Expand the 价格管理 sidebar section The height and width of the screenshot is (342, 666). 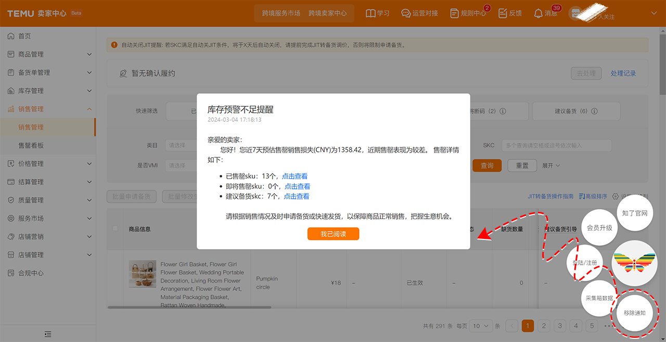click(x=48, y=163)
